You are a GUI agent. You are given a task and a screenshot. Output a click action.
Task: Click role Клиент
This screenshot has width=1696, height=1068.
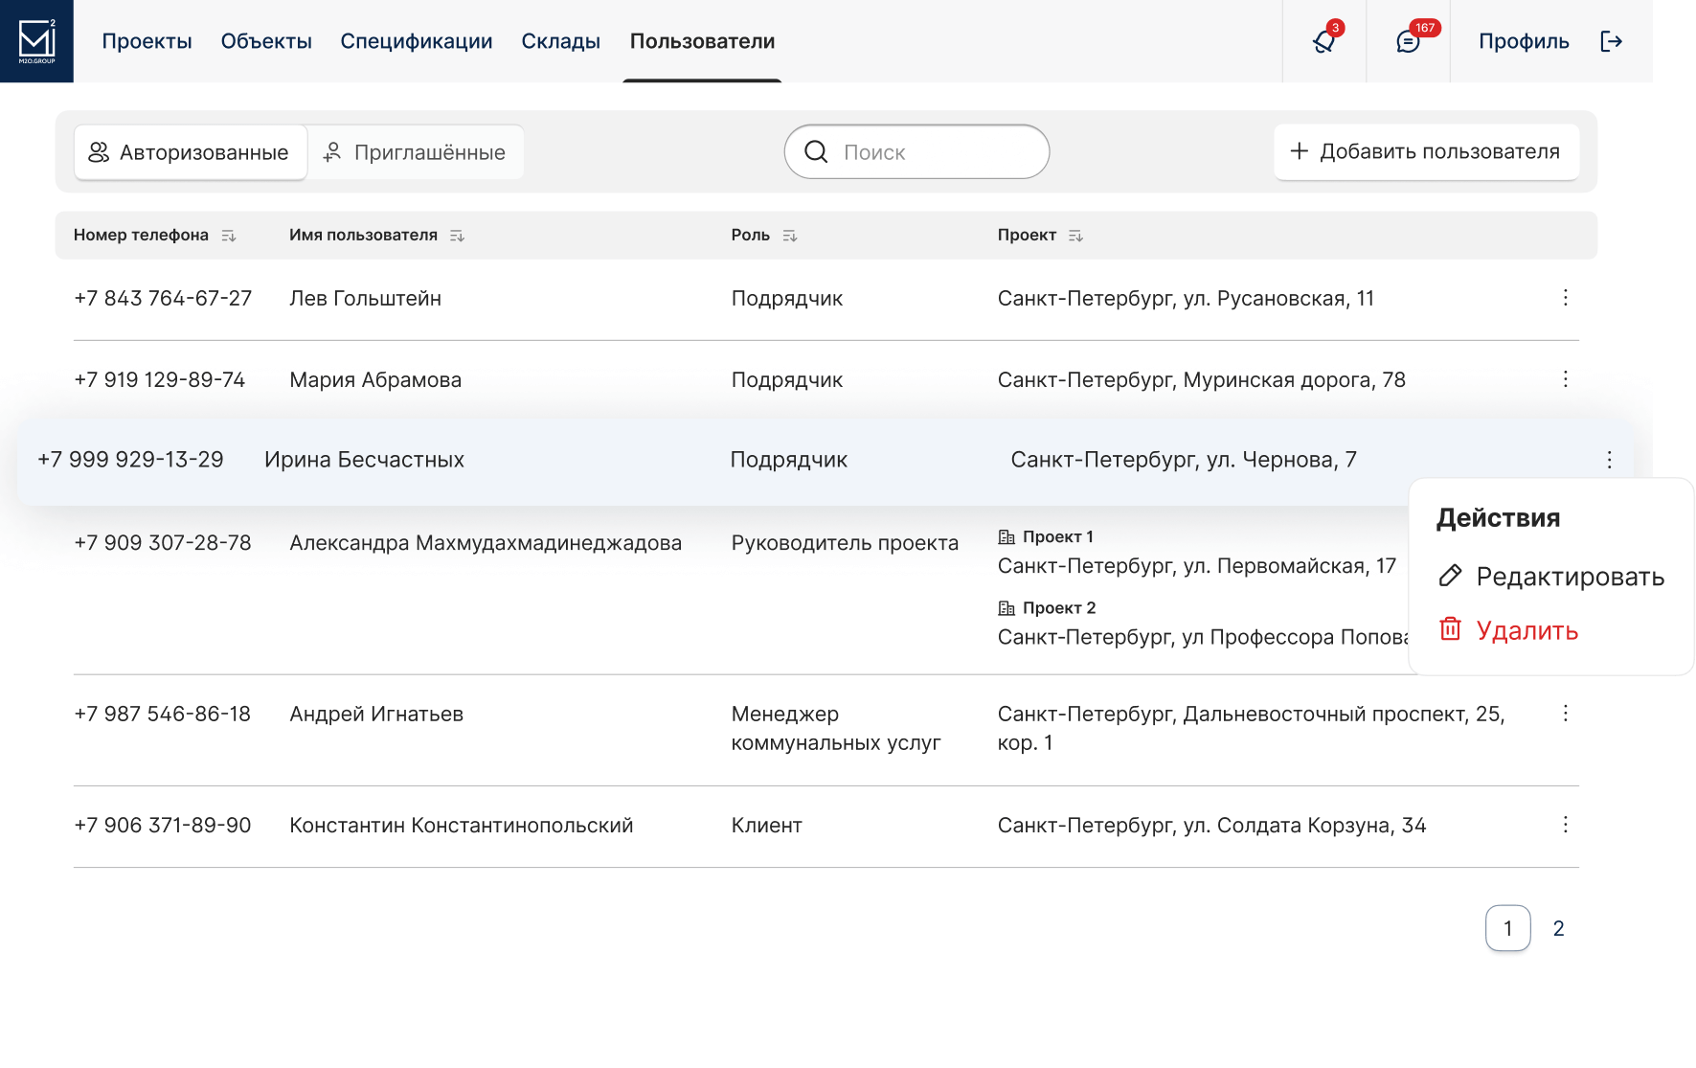tap(767, 826)
